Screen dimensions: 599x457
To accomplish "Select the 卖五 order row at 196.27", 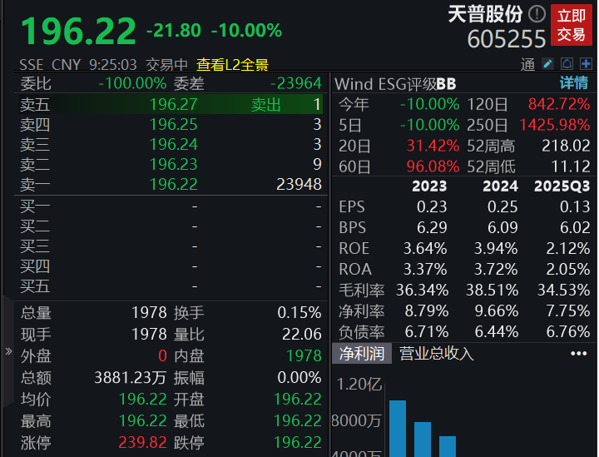I will pyautogui.click(x=171, y=104).
